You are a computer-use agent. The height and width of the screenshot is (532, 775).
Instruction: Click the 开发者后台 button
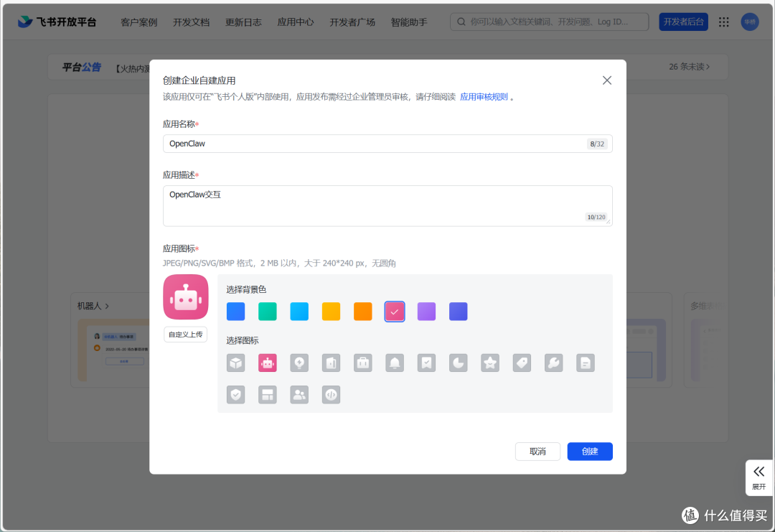point(683,22)
